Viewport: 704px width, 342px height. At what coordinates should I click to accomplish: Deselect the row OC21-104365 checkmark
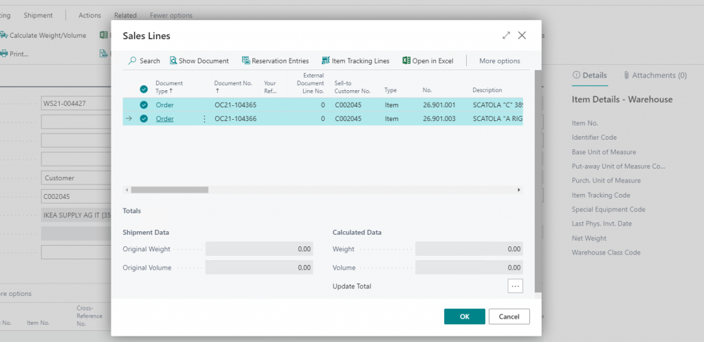144,105
